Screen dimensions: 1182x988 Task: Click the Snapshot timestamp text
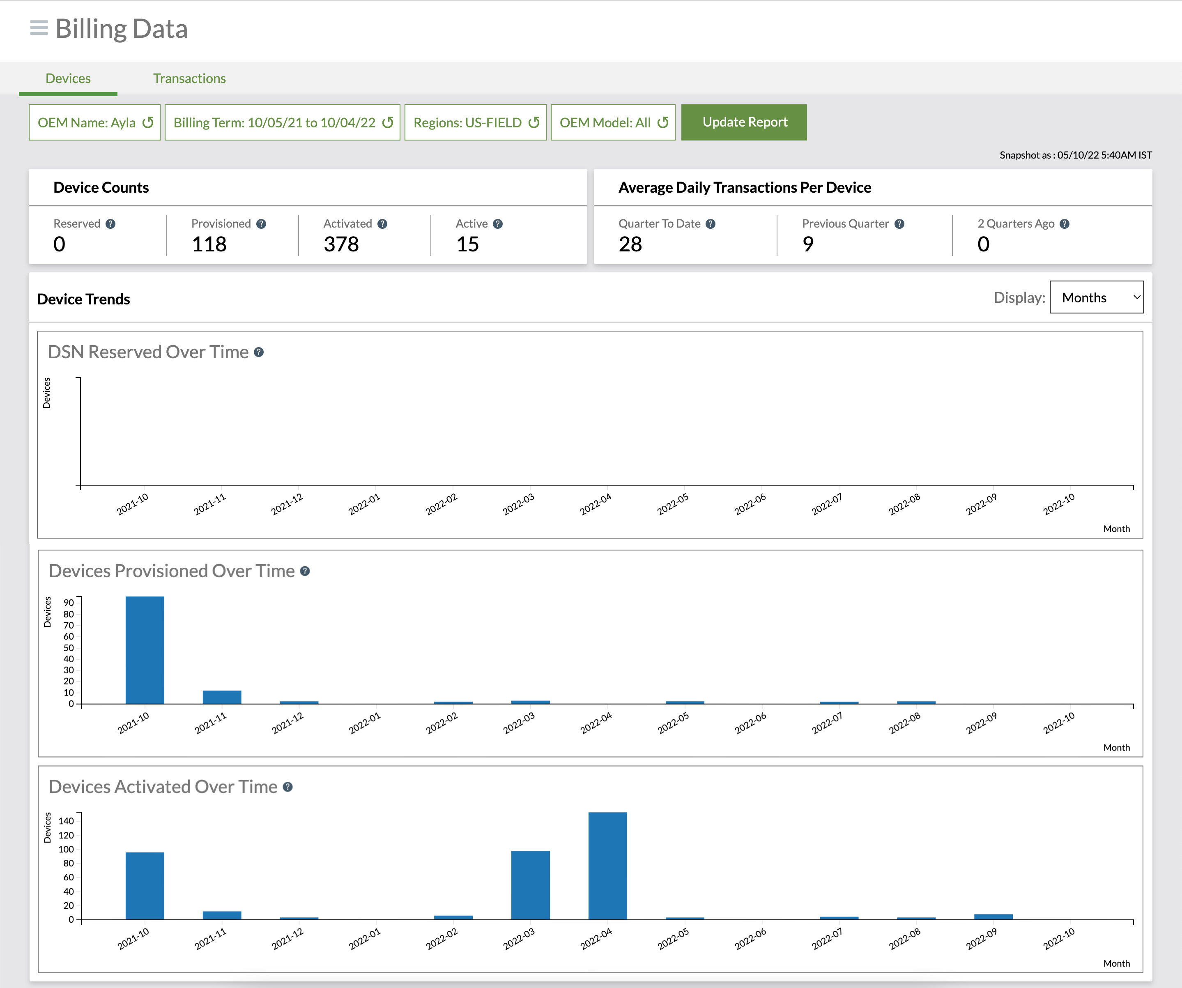tap(1076, 155)
